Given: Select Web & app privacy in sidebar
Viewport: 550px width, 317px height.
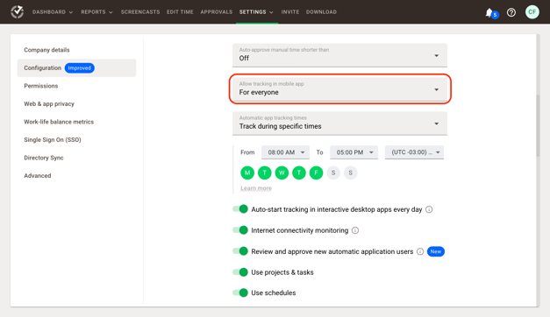Looking at the screenshot, I should 49,103.
